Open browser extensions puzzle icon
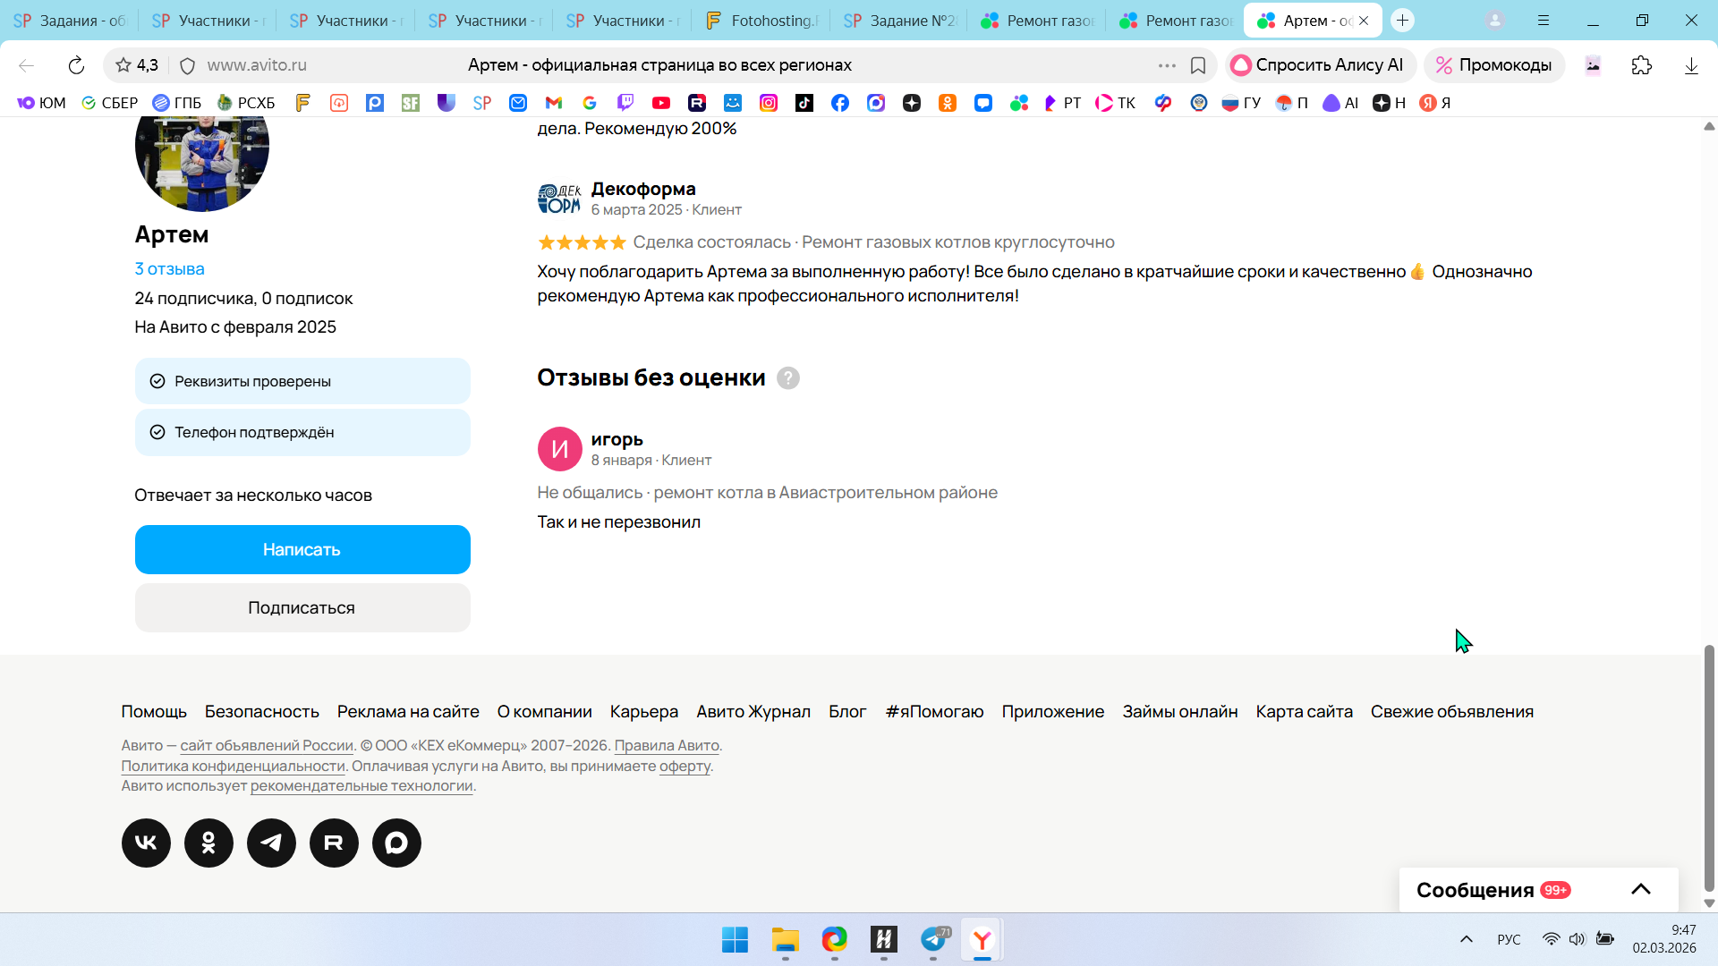The width and height of the screenshot is (1718, 966). [1641, 65]
